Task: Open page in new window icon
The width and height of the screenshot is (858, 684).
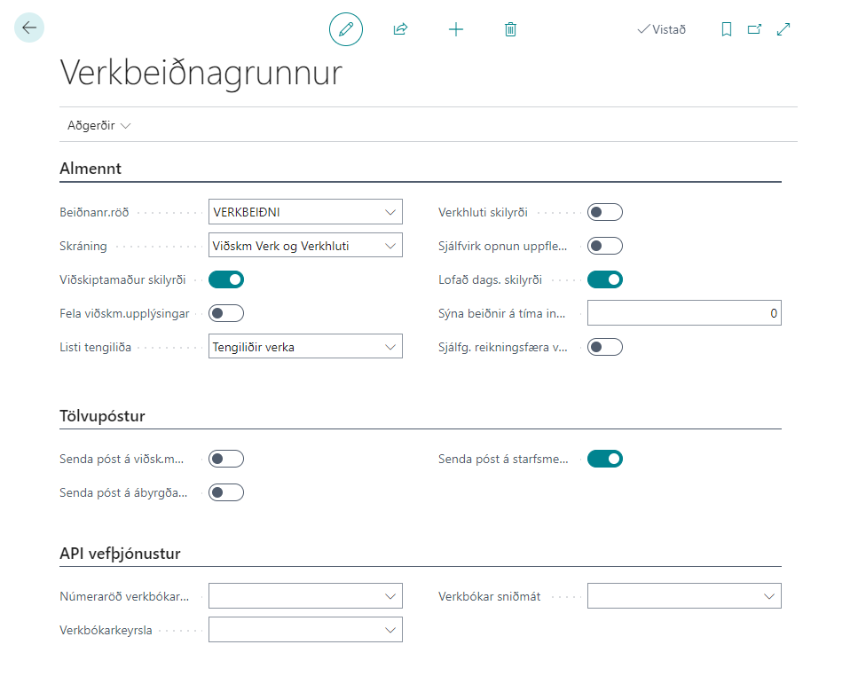Action: coord(754,29)
